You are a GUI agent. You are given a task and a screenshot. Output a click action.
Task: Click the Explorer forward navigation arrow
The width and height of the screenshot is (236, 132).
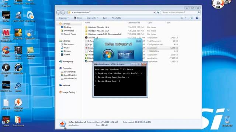[x=63, y=12]
